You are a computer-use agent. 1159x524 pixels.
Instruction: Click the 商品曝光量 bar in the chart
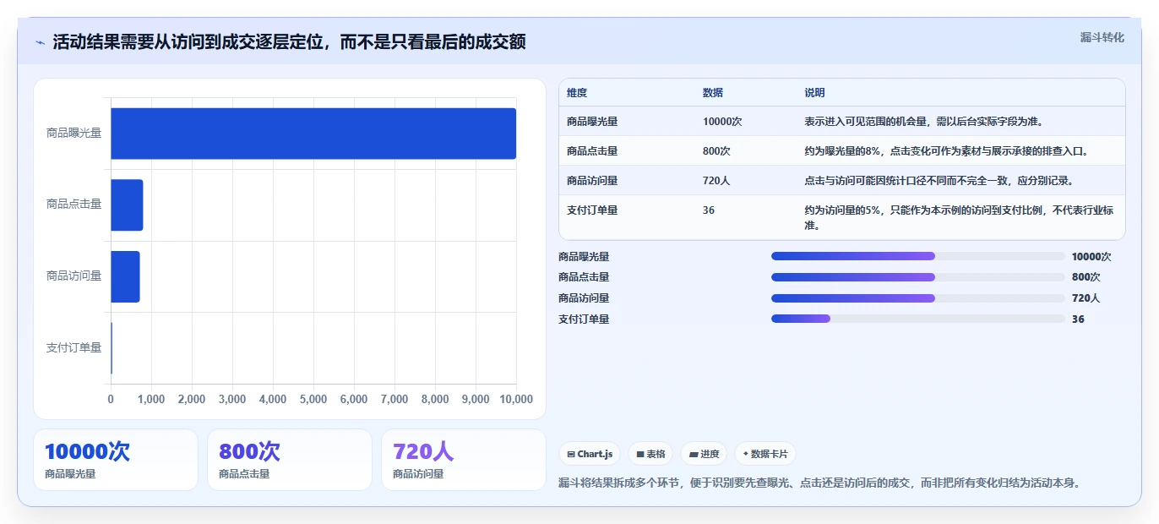pyautogui.click(x=313, y=134)
